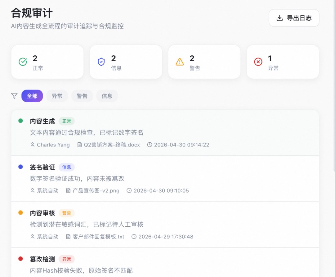Open file Q2营销方案-终稿.docx
The width and height of the screenshot is (335, 277).
(x=112, y=145)
